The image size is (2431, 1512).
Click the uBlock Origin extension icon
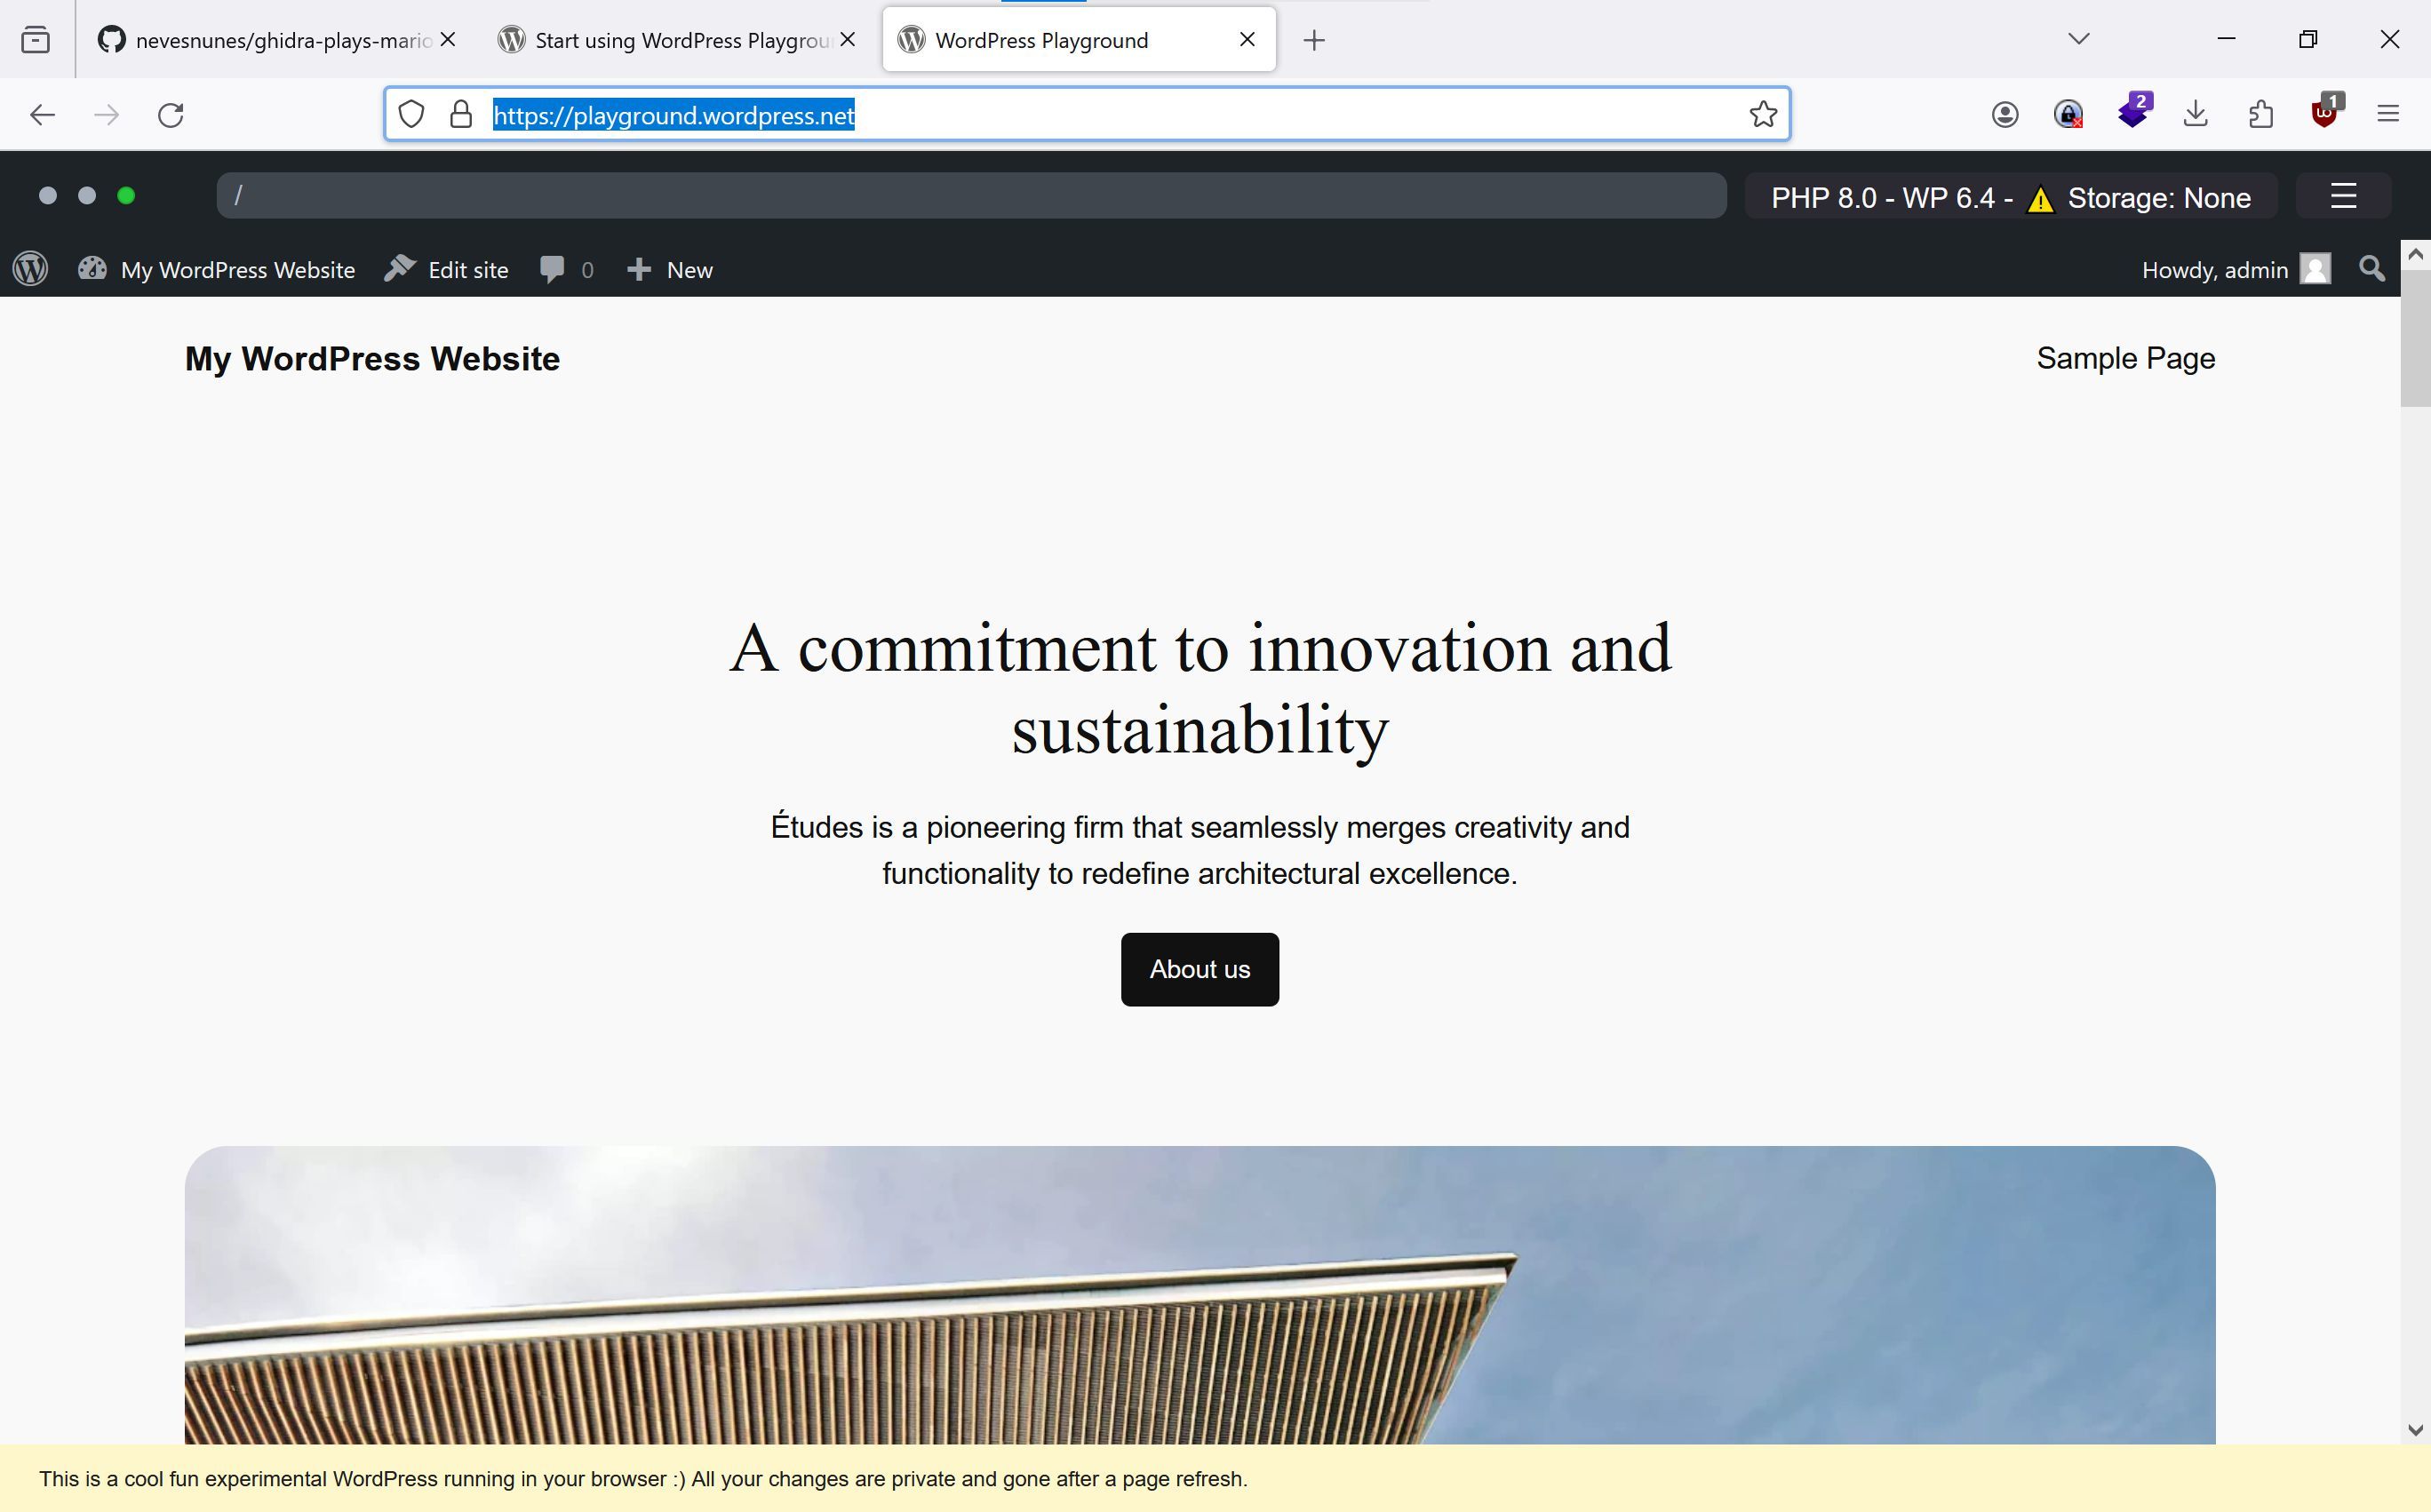coord(2326,112)
